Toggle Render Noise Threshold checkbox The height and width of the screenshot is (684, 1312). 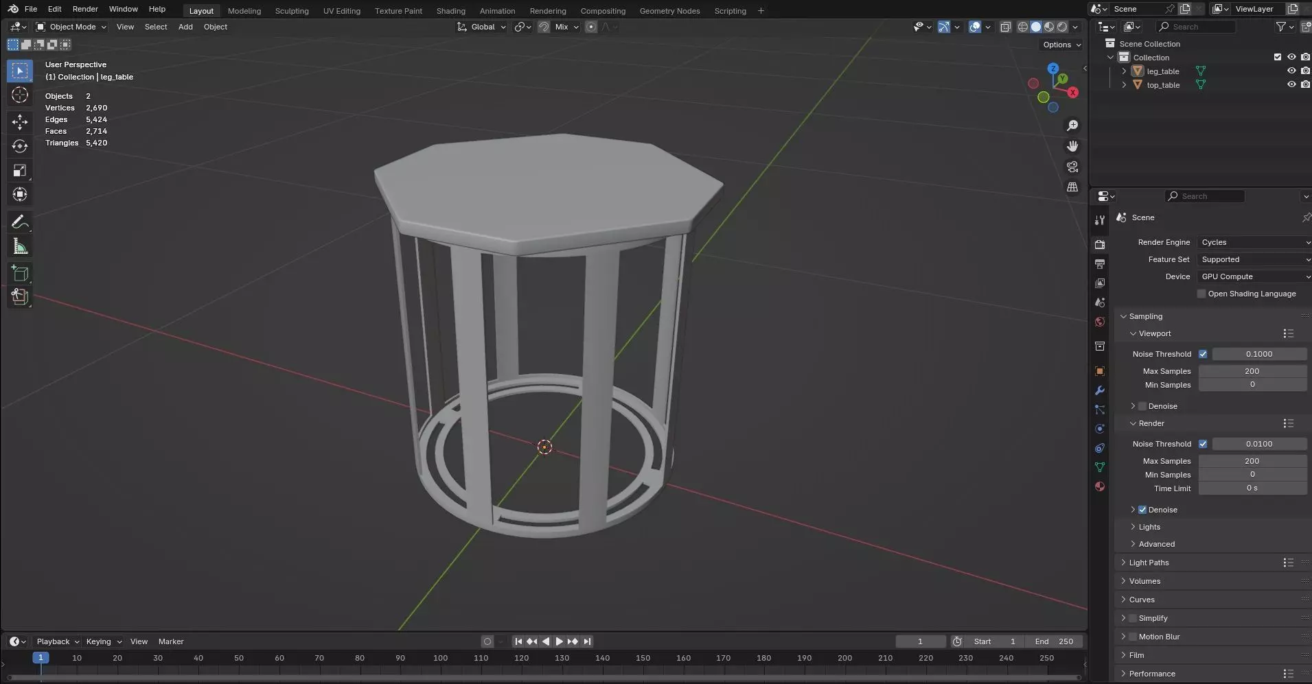pos(1203,444)
